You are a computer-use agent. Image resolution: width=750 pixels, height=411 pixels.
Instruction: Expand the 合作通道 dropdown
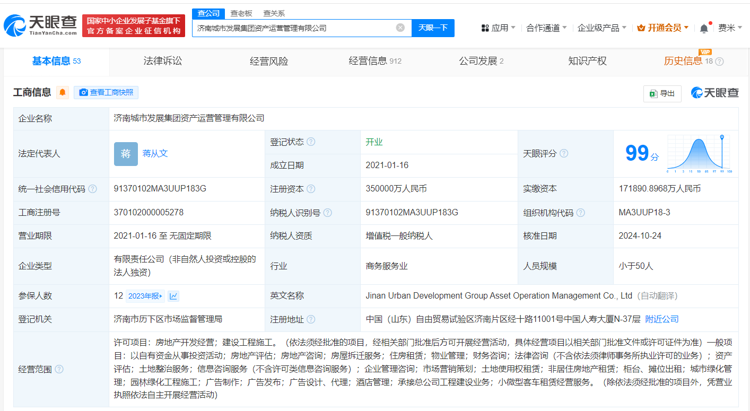546,28
